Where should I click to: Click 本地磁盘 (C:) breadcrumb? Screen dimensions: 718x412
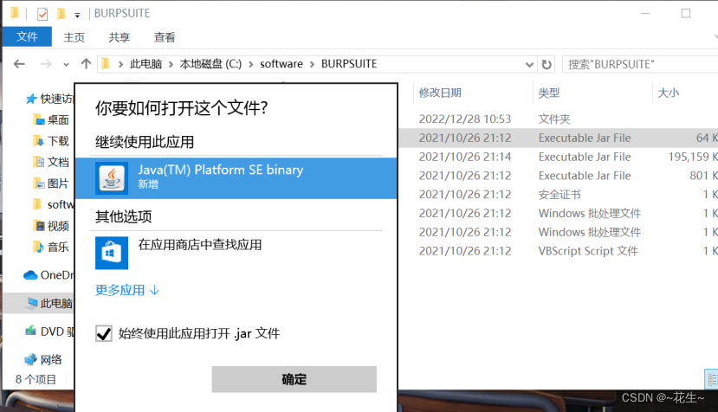[x=210, y=64]
